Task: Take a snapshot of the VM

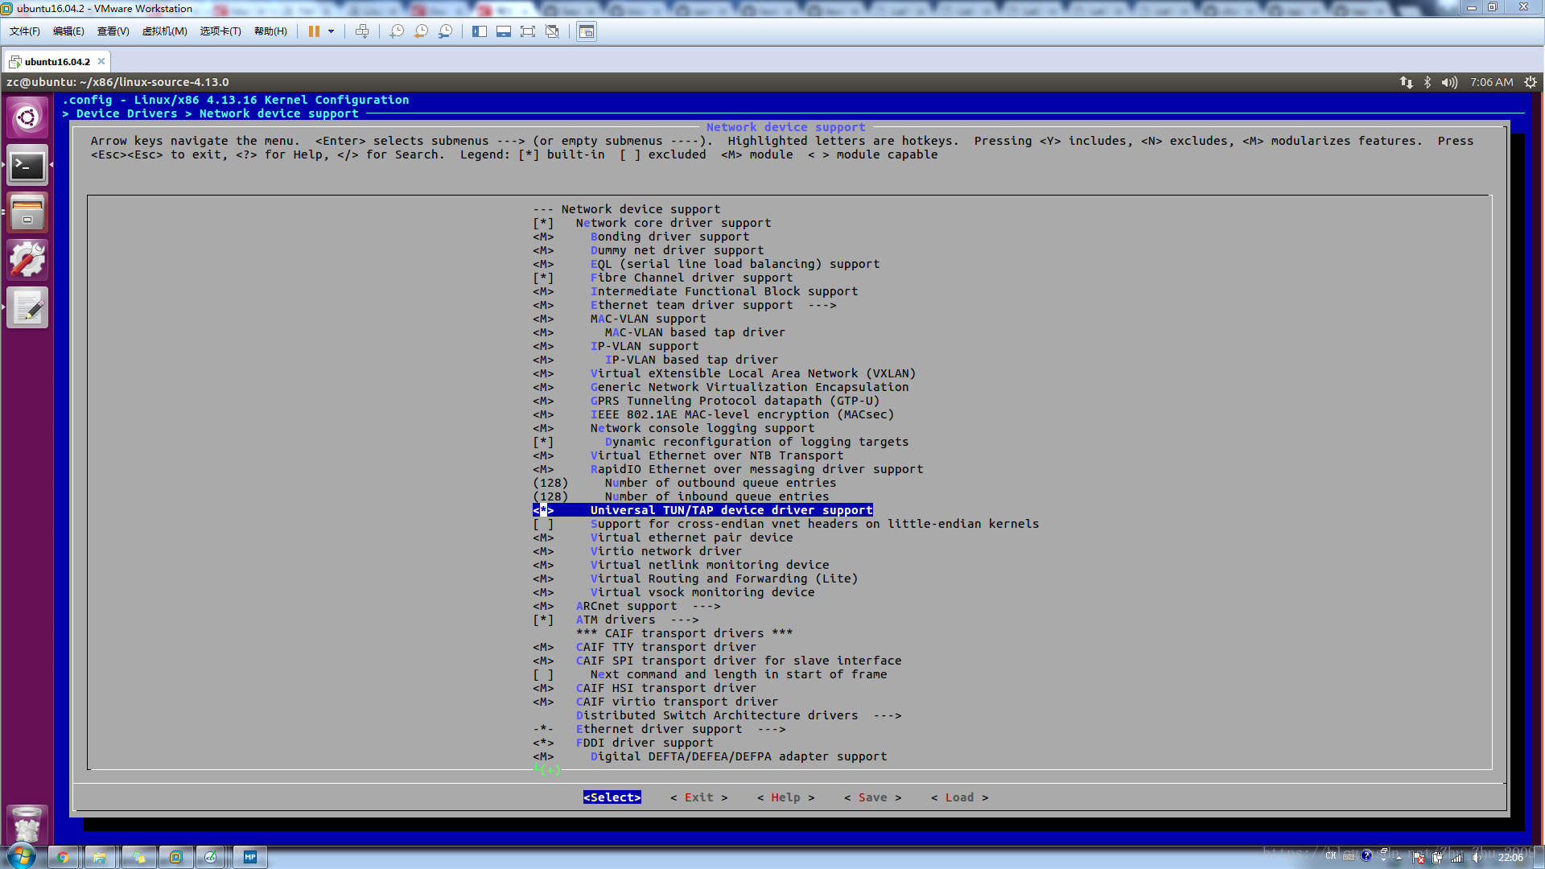Action: click(x=397, y=31)
